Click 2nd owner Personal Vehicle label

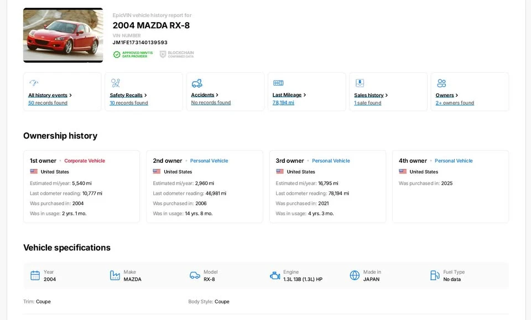209,161
